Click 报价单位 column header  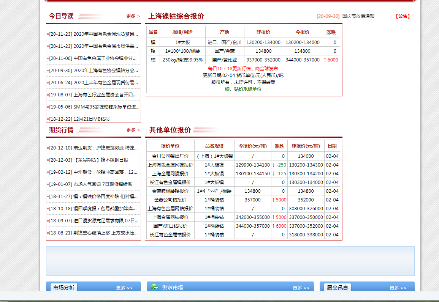point(170,146)
